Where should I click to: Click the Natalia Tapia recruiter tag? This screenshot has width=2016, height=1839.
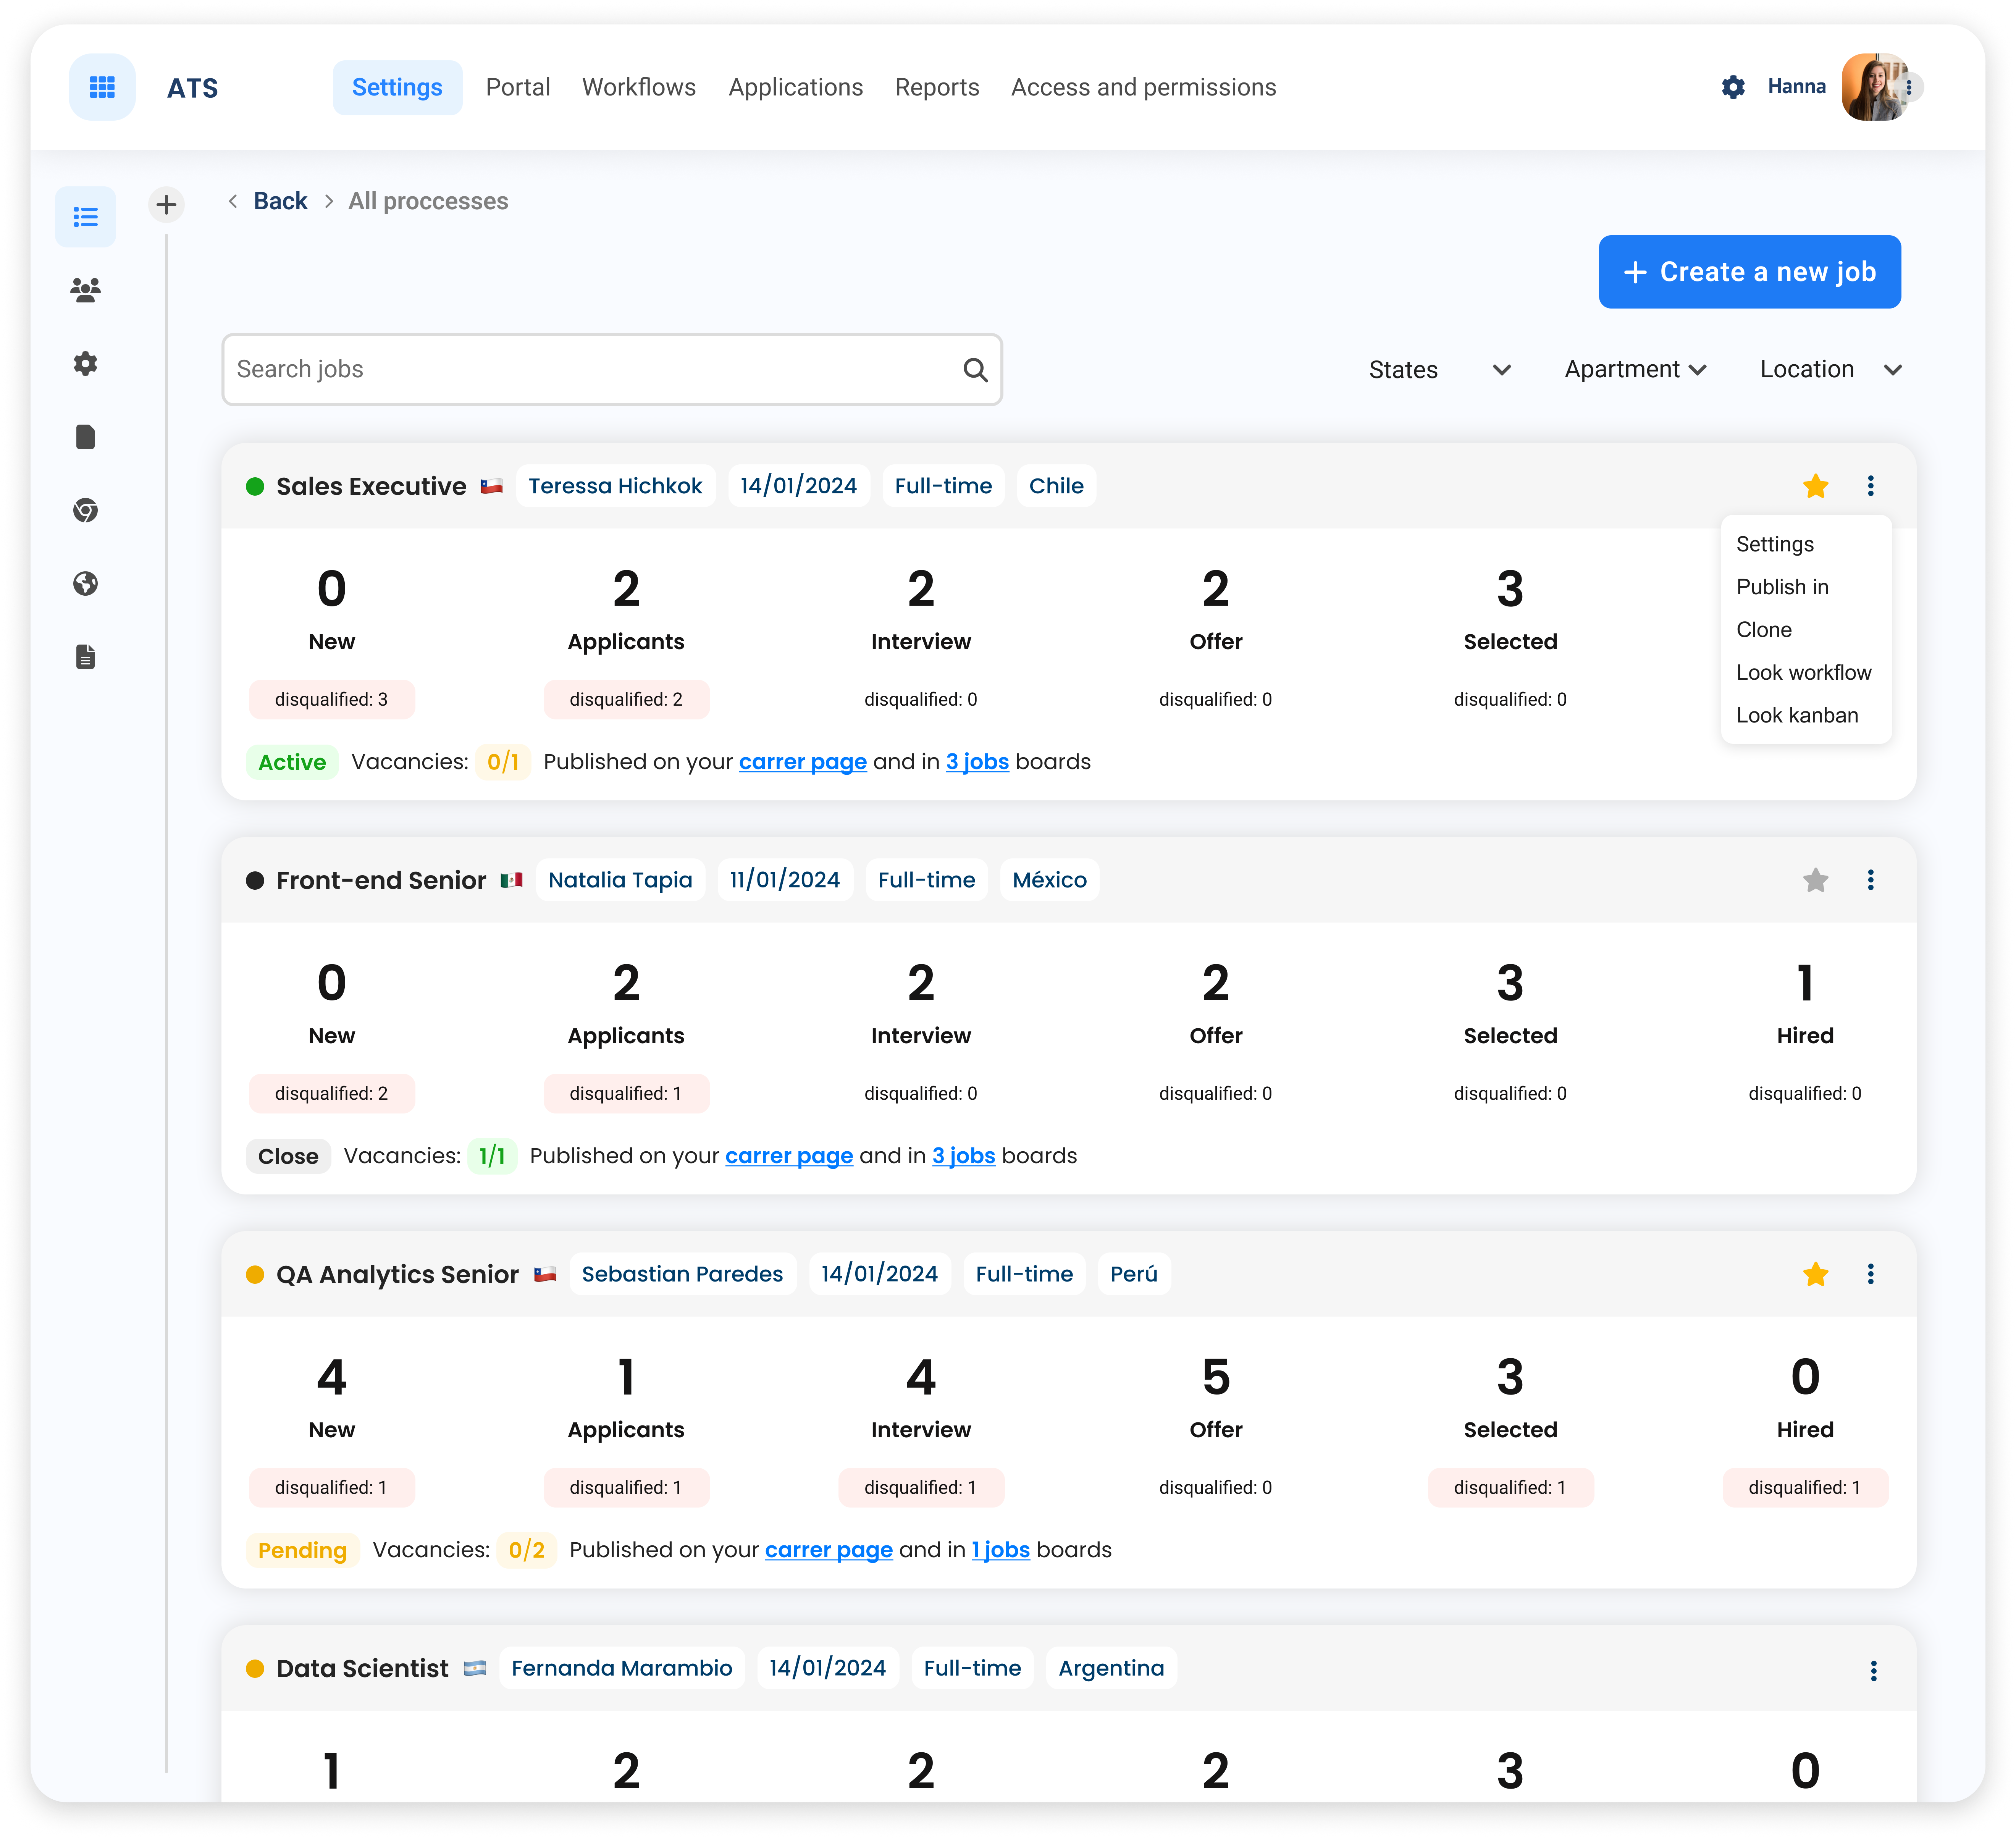(x=620, y=880)
